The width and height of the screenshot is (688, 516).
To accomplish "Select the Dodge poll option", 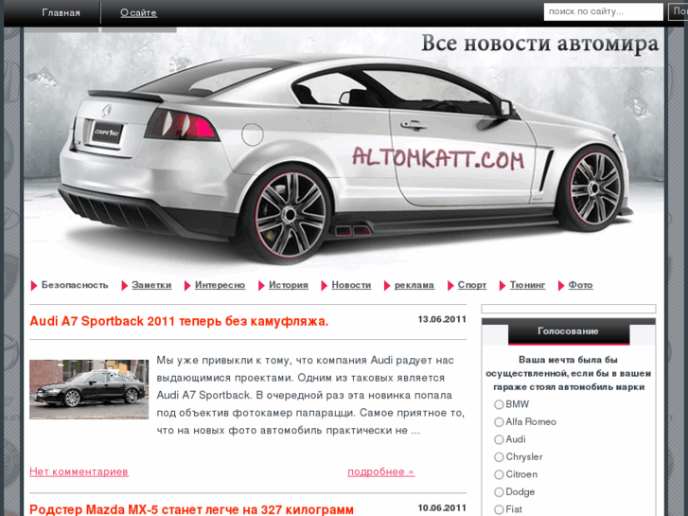I will point(499,492).
